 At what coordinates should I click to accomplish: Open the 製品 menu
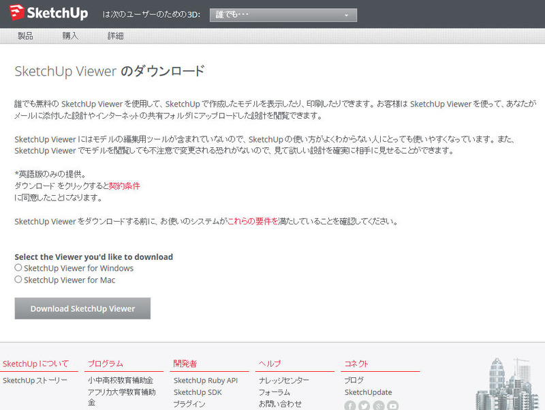[25, 35]
